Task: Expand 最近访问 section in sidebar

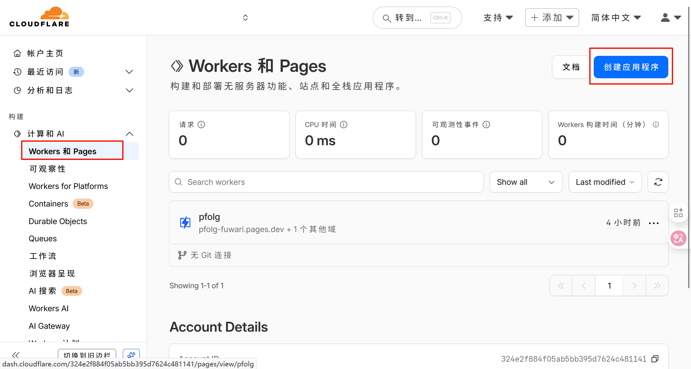Action: coord(129,72)
